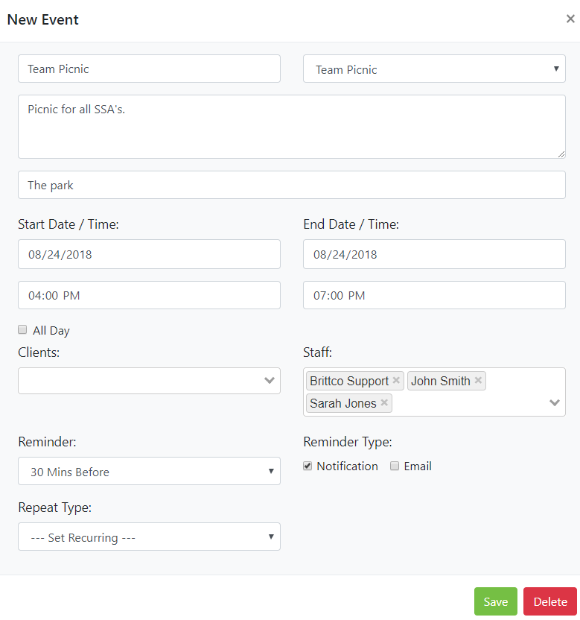Remove Brittco Support staff tag
Image resolution: width=580 pixels, height=620 pixels.
coord(396,381)
